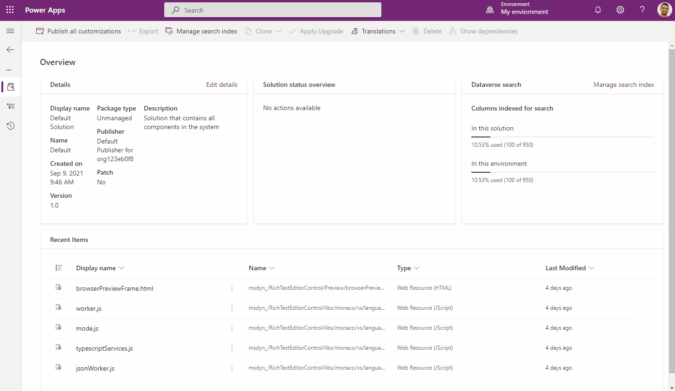The width and height of the screenshot is (675, 391).
Task: Open the worker.js recent item
Action: click(x=89, y=308)
